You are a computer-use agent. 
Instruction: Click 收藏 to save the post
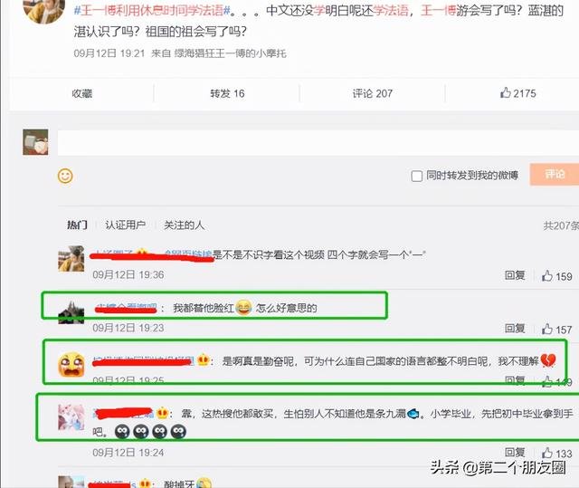(82, 93)
